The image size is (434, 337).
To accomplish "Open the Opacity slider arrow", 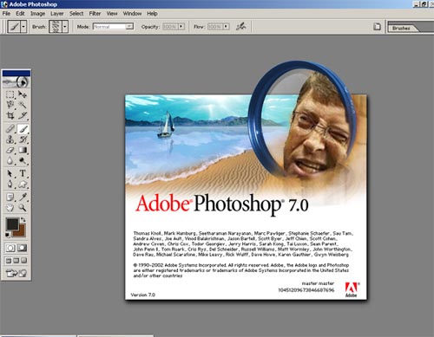I will pos(181,27).
